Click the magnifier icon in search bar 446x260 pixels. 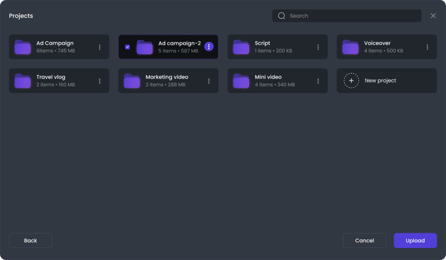282,16
